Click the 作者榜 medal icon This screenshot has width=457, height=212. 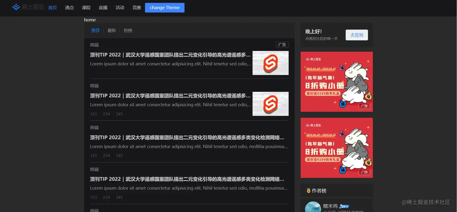coord(308,191)
